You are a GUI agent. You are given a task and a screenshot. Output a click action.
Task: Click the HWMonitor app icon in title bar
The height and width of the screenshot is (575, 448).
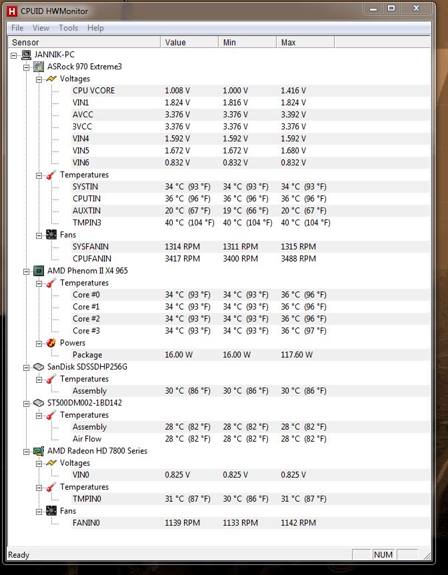pyautogui.click(x=12, y=11)
